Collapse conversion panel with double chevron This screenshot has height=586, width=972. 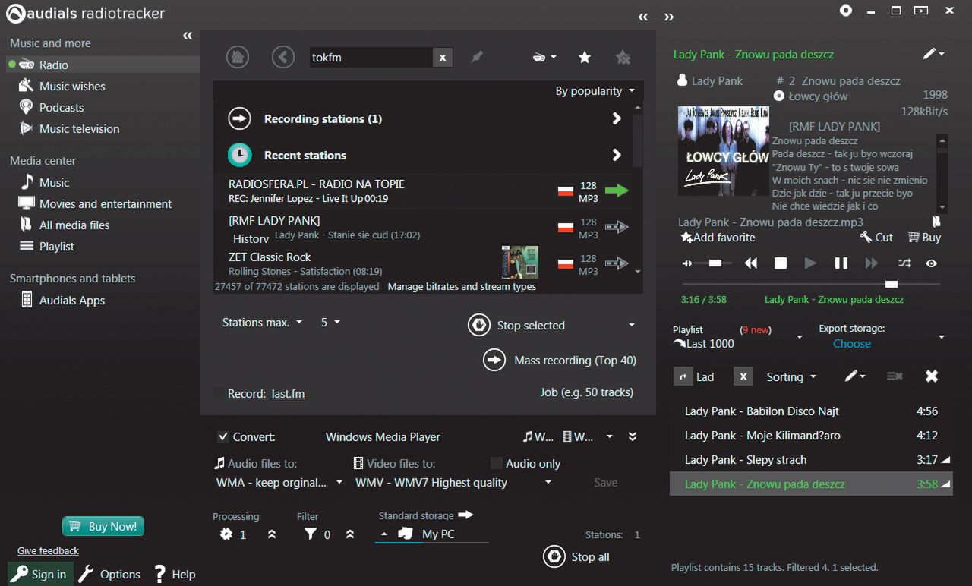click(633, 436)
